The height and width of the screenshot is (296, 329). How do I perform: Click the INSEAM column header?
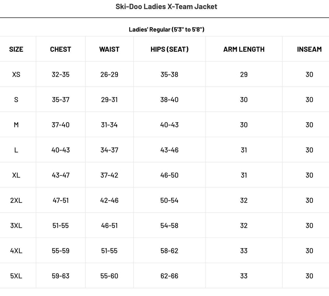coord(309,49)
